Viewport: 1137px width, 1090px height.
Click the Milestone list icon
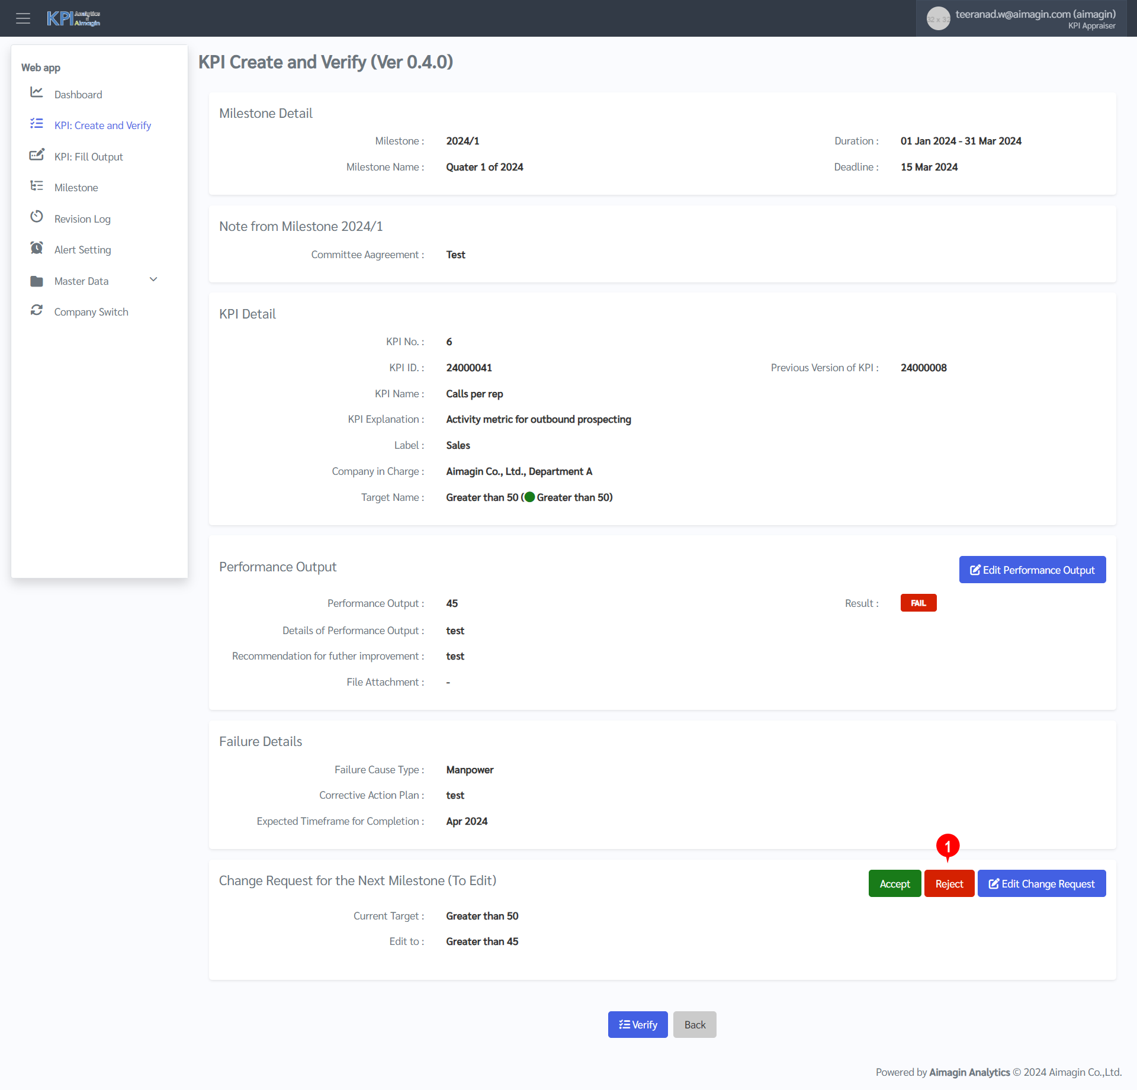[37, 186]
